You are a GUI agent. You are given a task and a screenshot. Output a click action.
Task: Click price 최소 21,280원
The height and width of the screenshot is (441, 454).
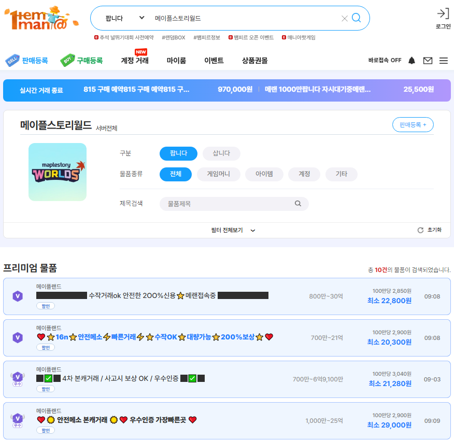click(x=390, y=383)
